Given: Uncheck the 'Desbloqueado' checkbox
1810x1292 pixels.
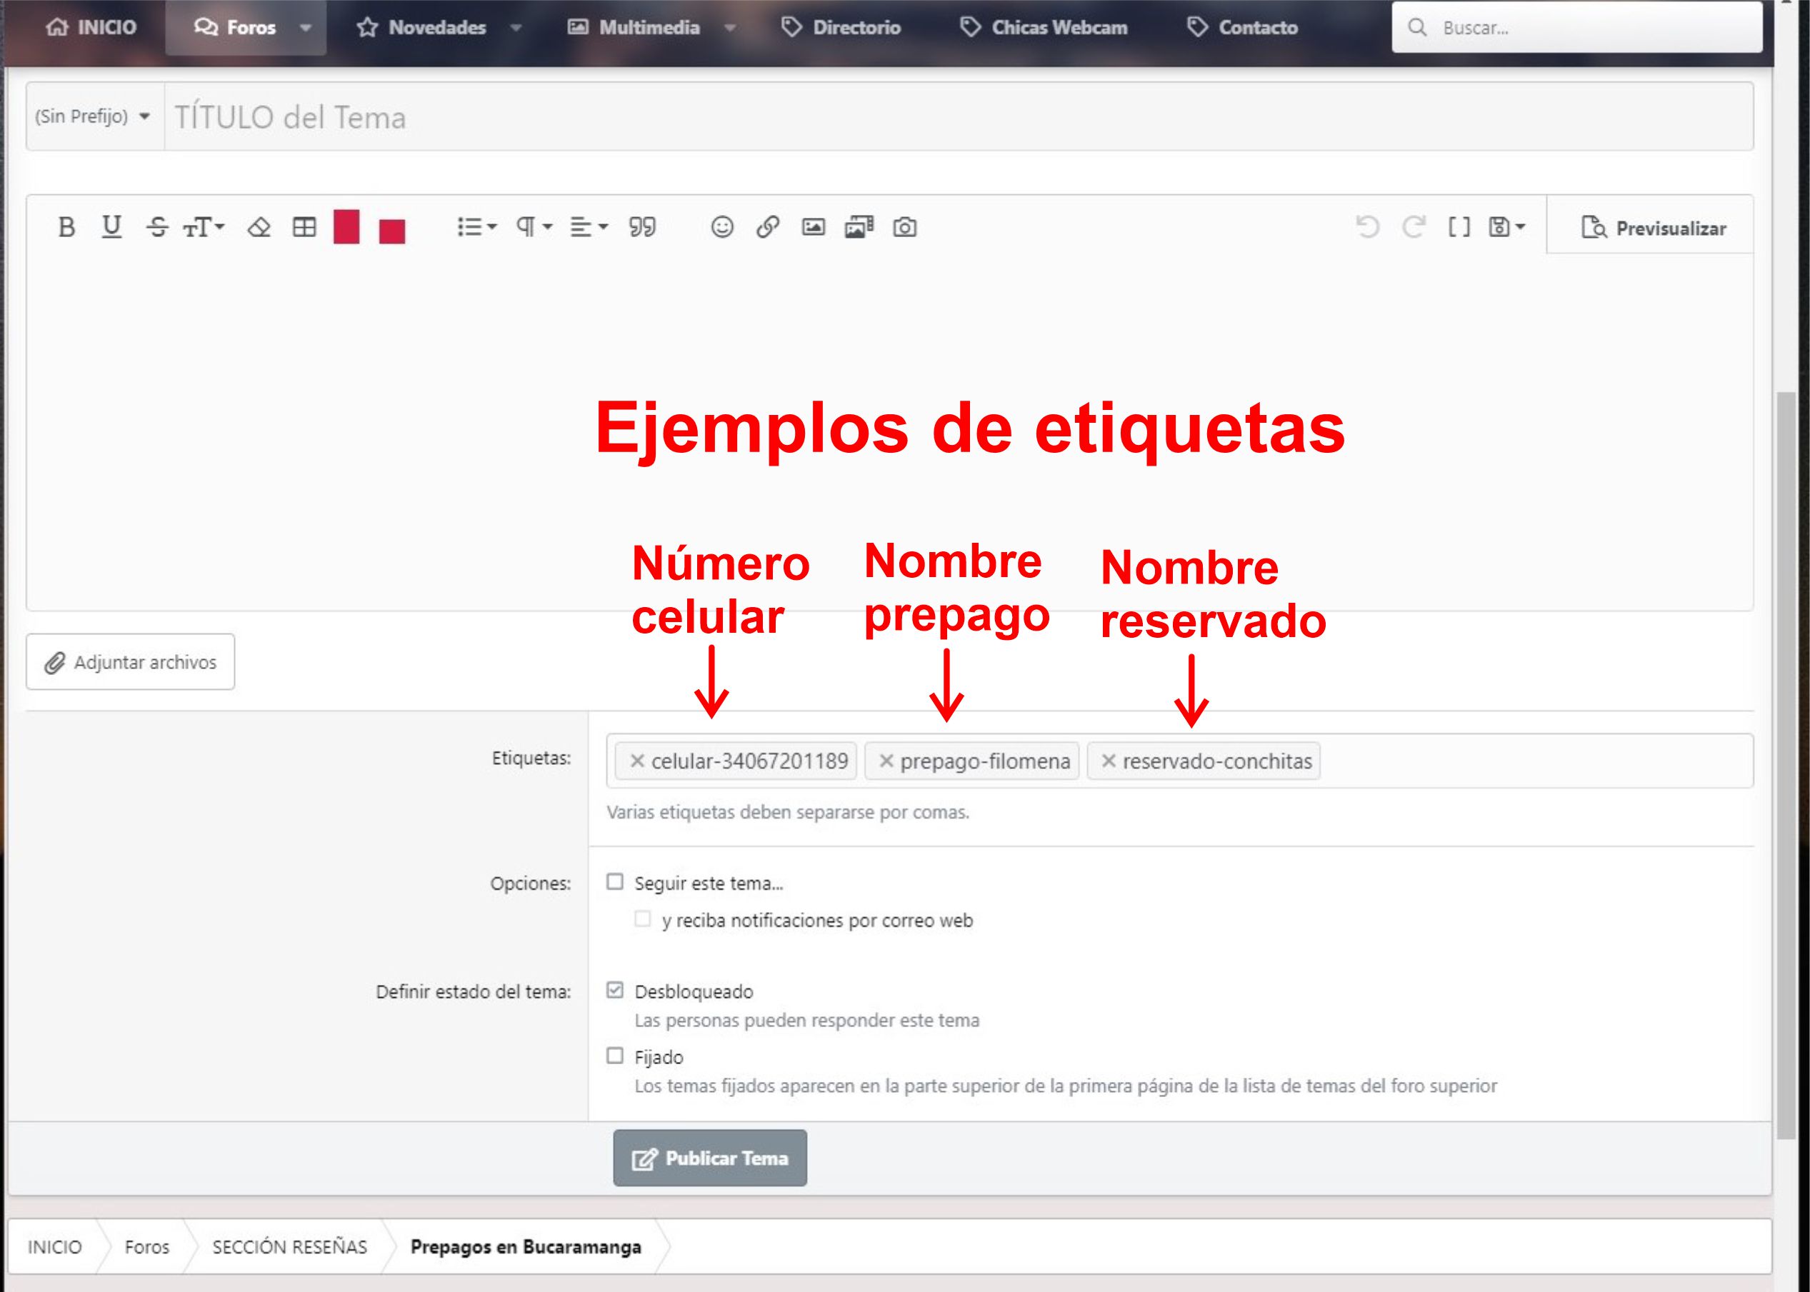Looking at the screenshot, I should click(x=615, y=990).
